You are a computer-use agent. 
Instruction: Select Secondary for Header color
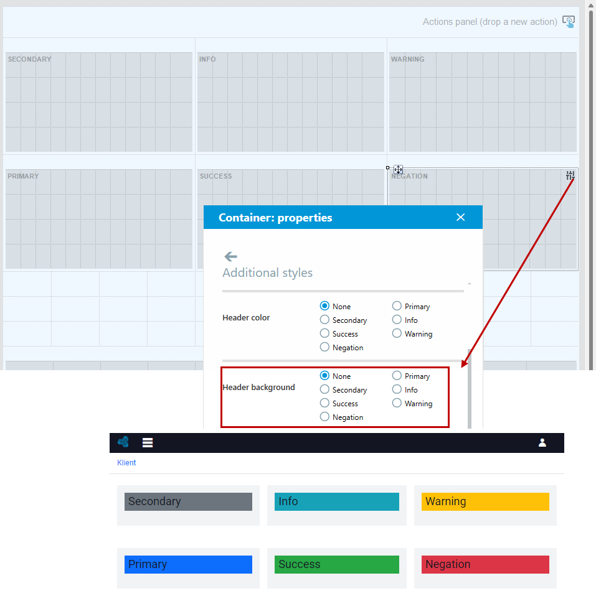324,320
